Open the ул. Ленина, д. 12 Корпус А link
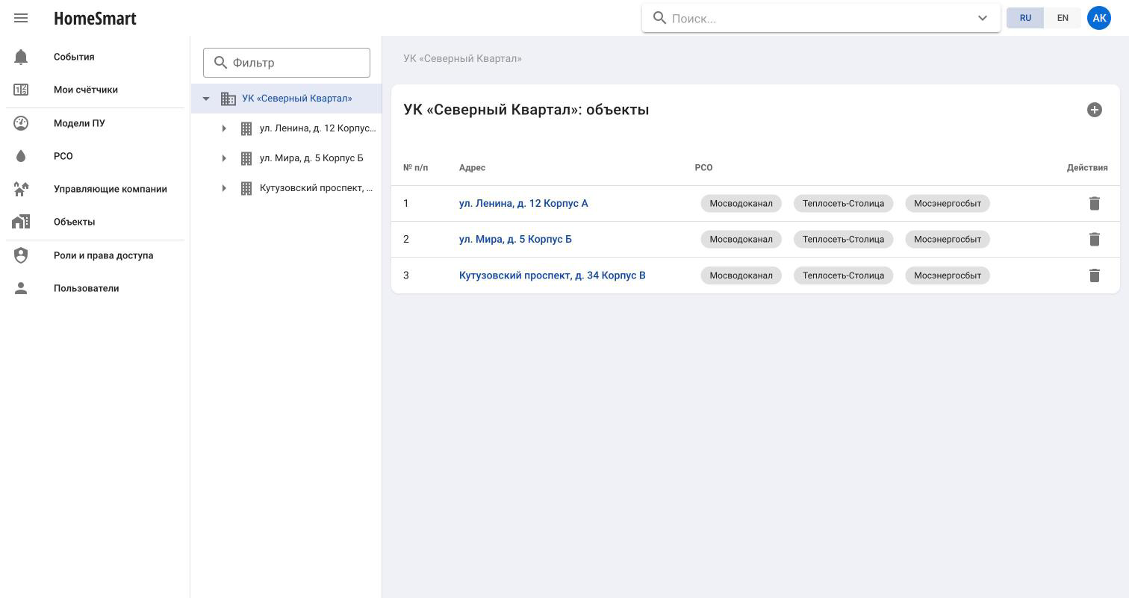 523,203
